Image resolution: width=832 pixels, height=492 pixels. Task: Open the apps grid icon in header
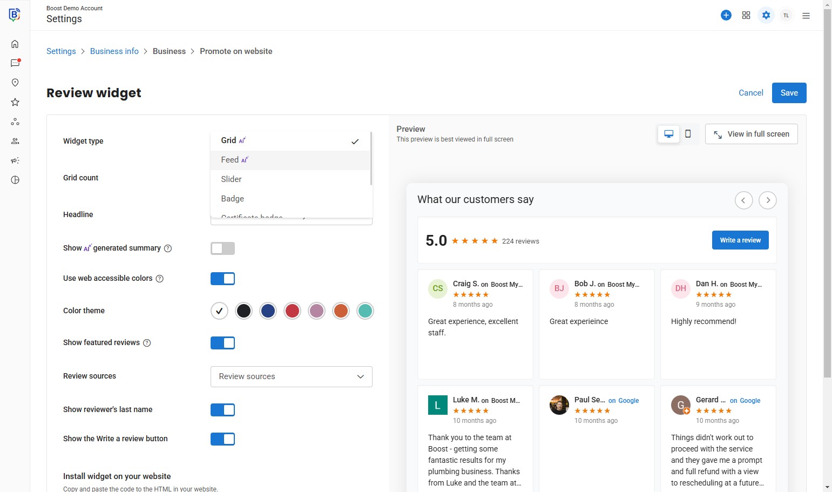point(746,15)
